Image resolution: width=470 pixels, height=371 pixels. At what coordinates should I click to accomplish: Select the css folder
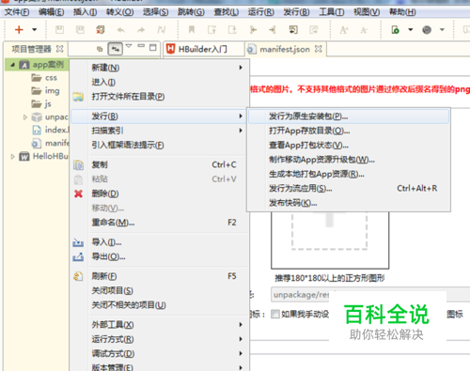click(x=44, y=78)
